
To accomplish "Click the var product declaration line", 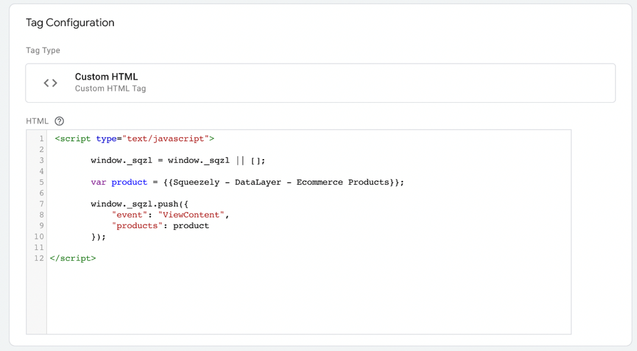I will tap(247, 182).
